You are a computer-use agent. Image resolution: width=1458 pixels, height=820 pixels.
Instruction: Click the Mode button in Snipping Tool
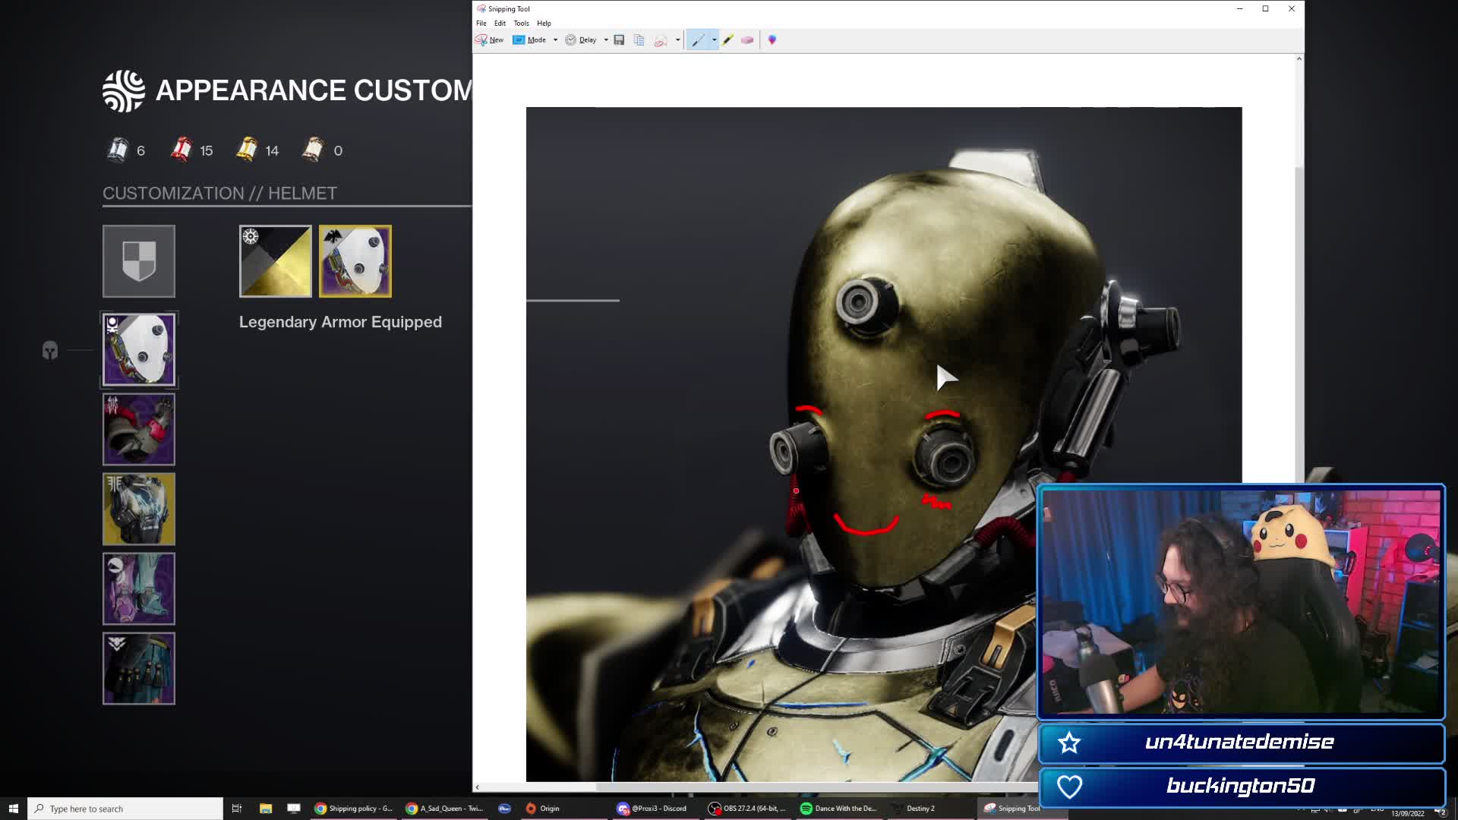coord(529,39)
